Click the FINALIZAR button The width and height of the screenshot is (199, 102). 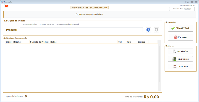pos(180,28)
